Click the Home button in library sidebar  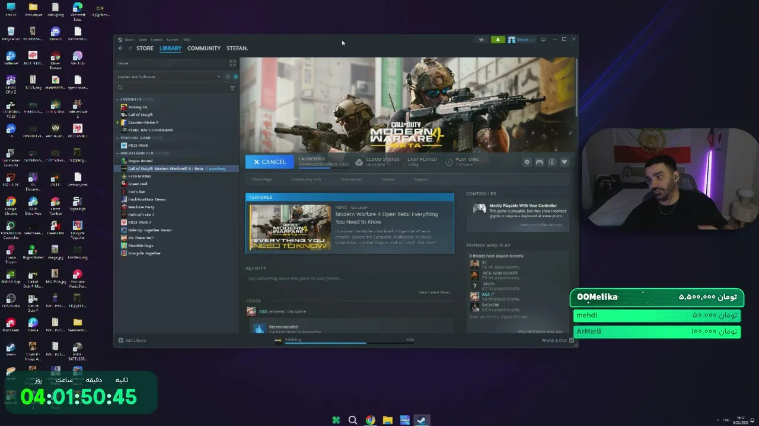(171, 63)
